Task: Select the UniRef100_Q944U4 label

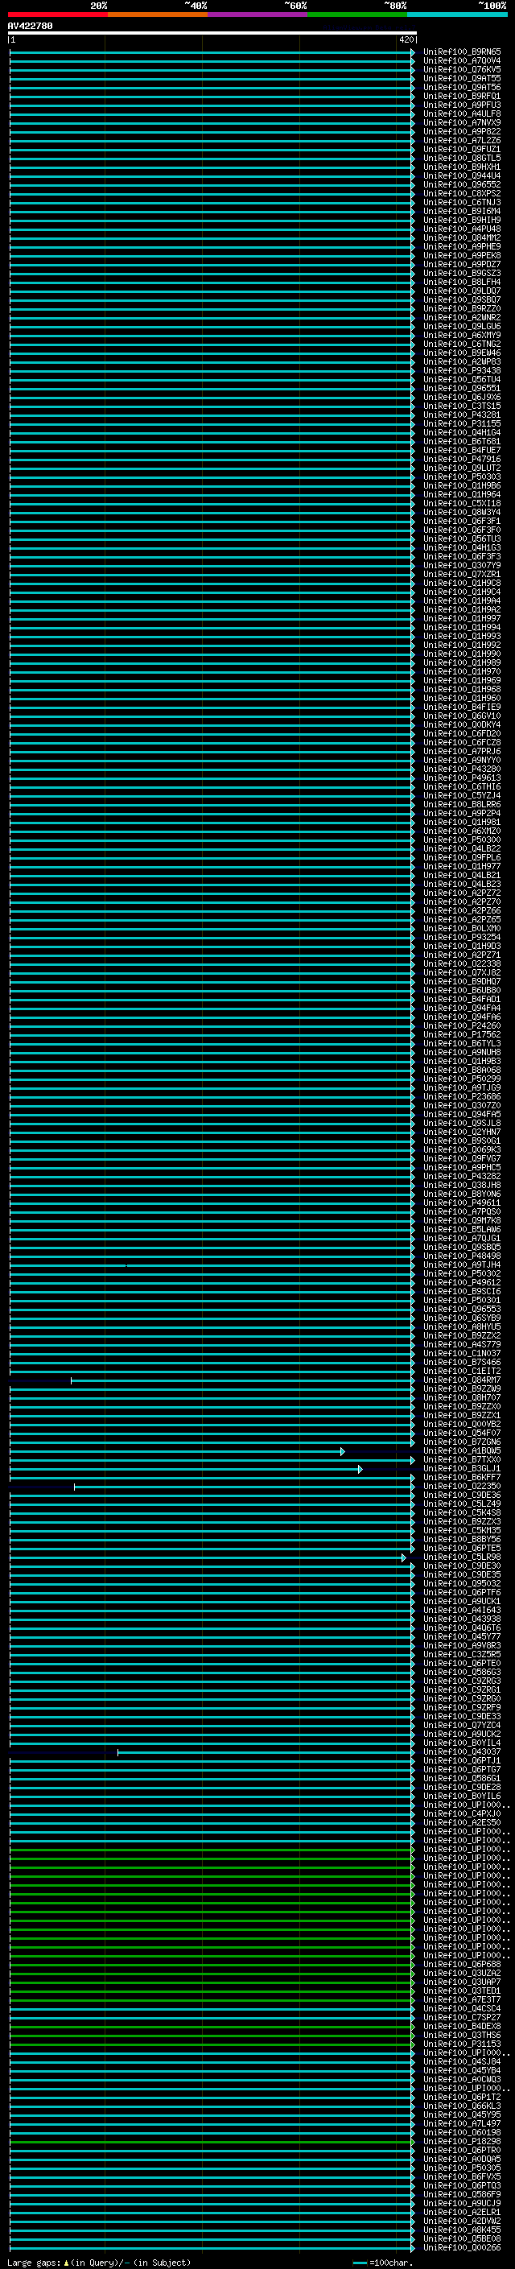Action: [x=462, y=176]
